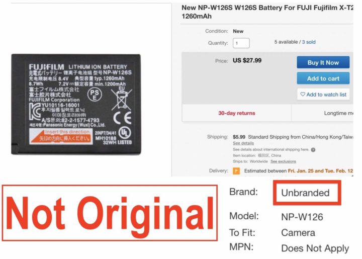
Task: Click the orange insert direction arrow label
Action: (x=61, y=136)
